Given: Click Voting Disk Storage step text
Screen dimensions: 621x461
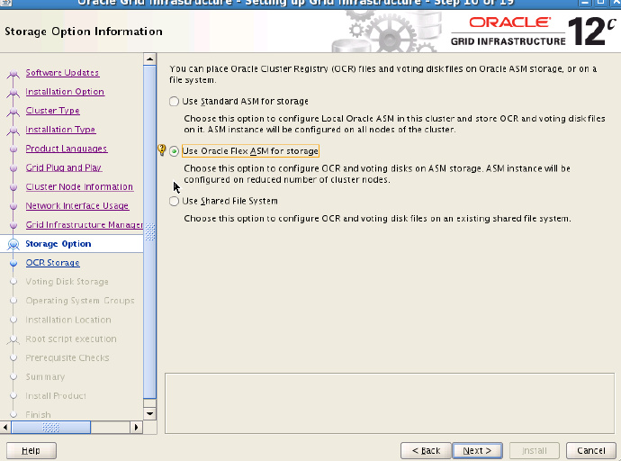Looking at the screenshot, I should click(67, 282).
